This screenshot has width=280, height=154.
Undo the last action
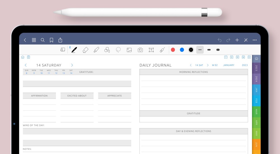(220, 40)
